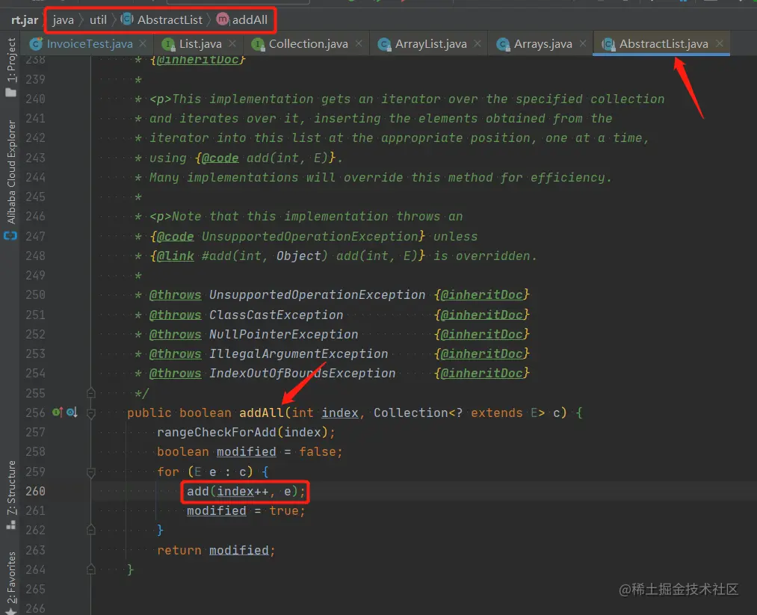757x615 pixels.
Task: Click the InvoiceTest.java class icon
Action: [36, 44]
